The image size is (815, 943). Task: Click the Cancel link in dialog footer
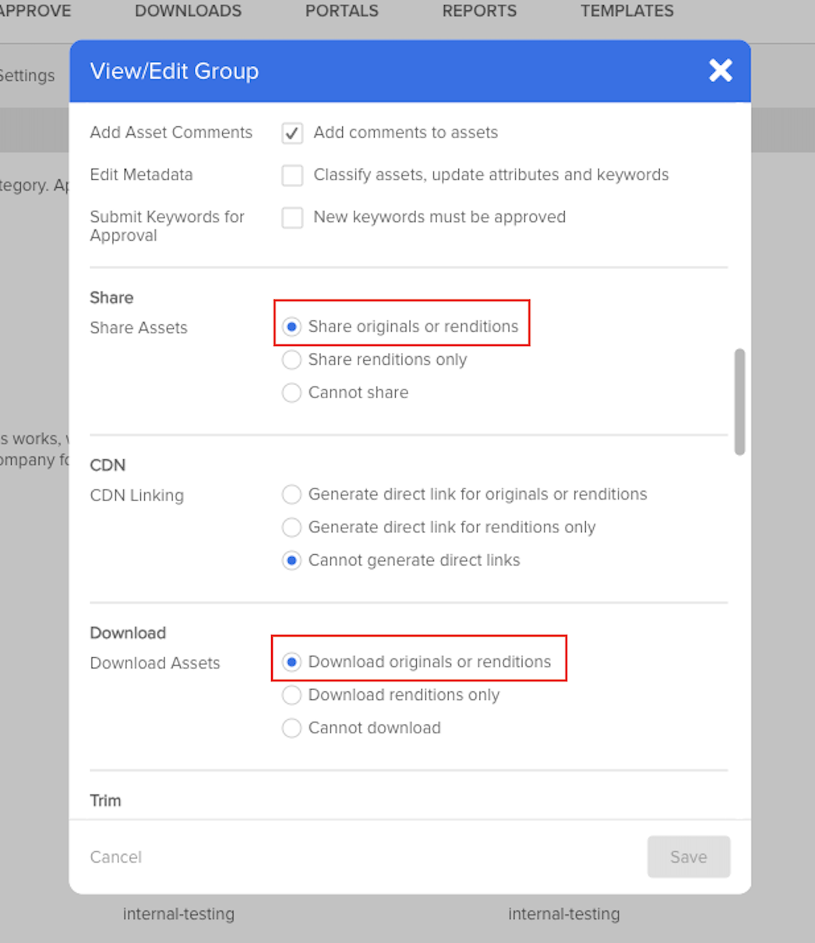116,857
